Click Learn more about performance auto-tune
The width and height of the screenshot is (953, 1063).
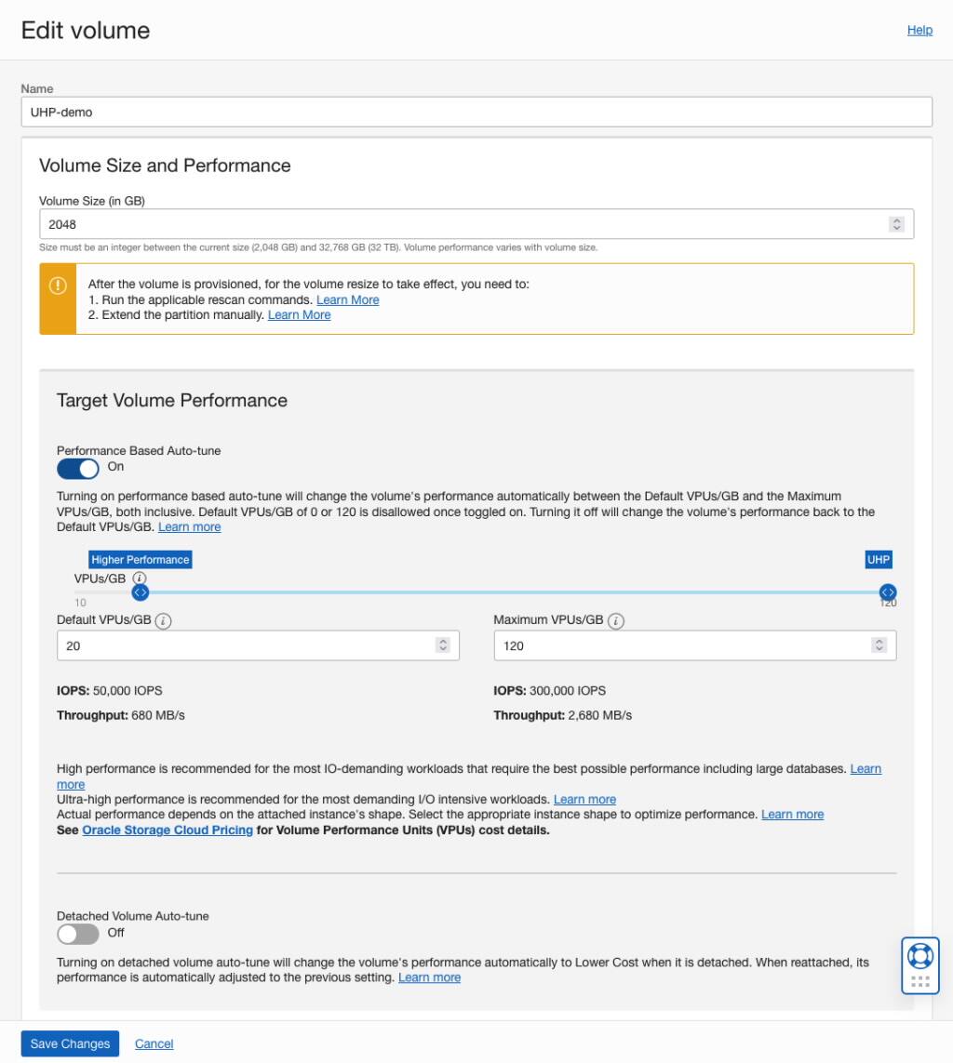pos(189,526)
